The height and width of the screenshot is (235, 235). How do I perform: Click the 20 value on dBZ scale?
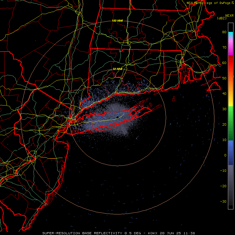(224, 125)
